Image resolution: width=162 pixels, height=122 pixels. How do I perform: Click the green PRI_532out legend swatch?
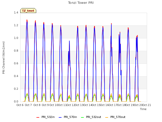83,117
